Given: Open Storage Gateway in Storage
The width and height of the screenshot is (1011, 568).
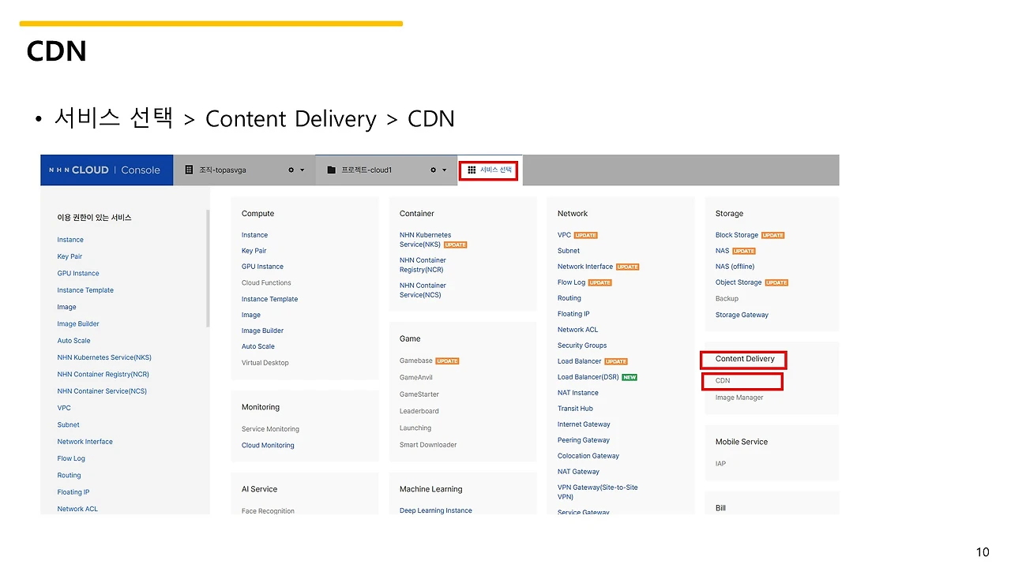Looking at the screenshot, I should pos(742,315).
